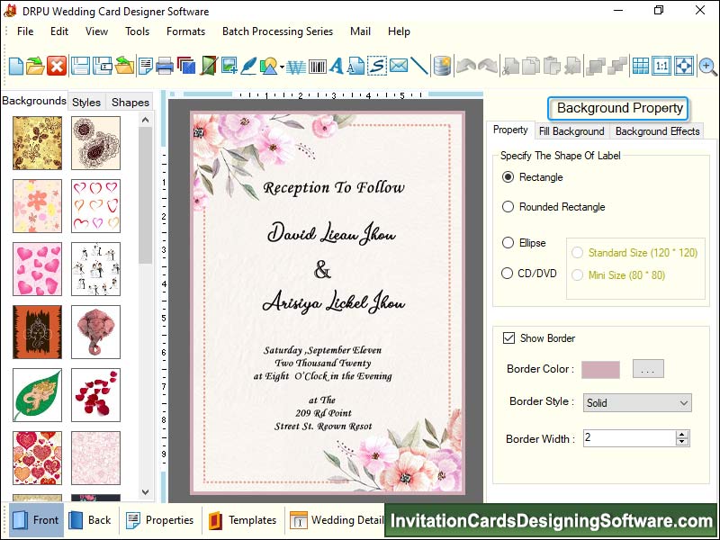
Task: Select the Rounded Rectangle shape option
Action: click(508, 207)
